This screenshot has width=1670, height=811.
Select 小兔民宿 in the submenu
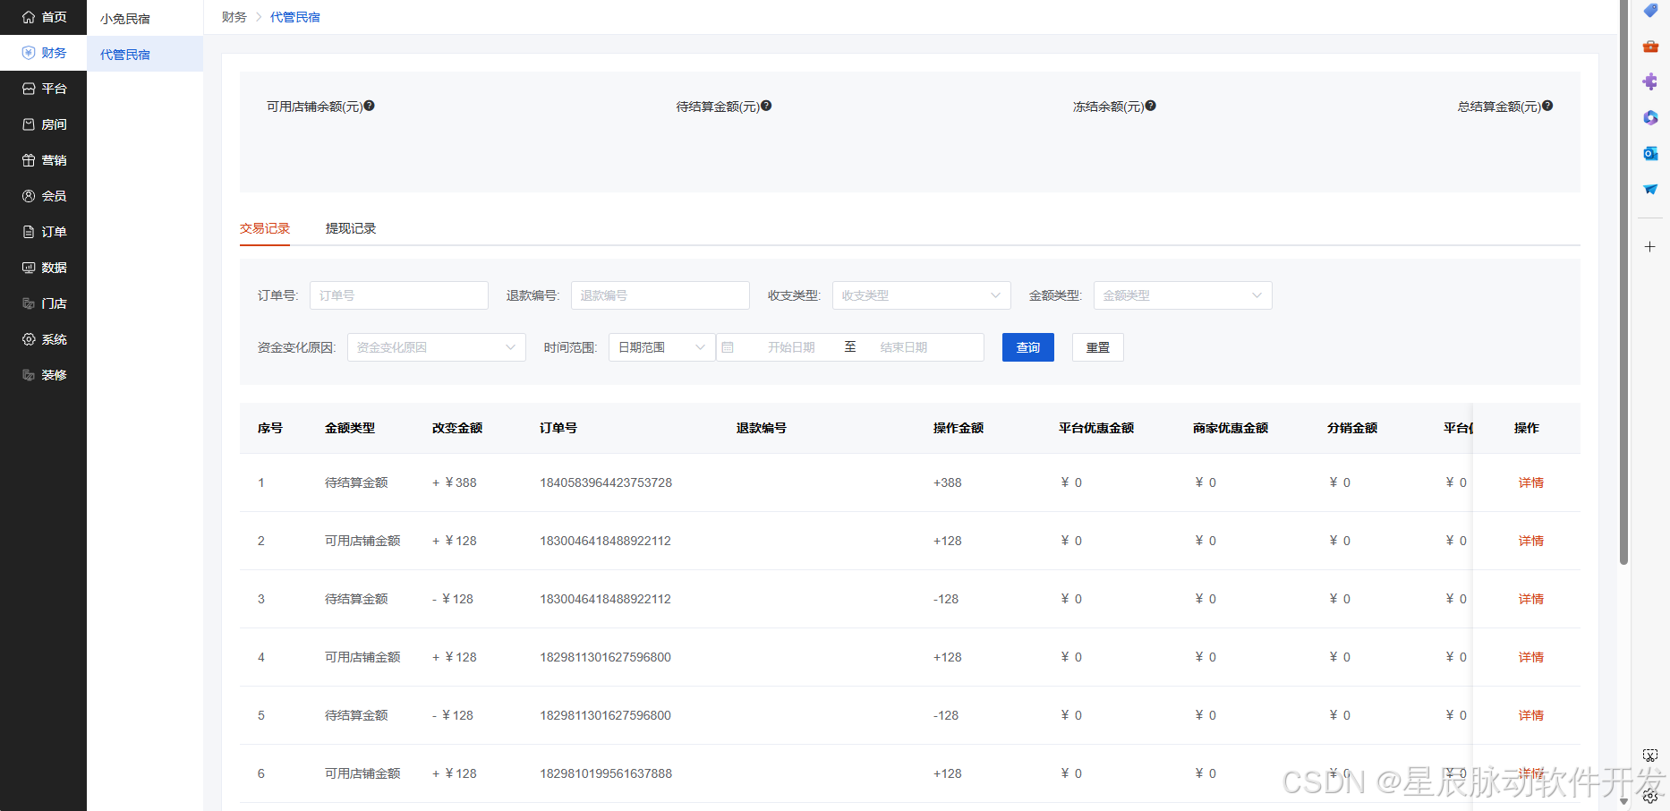click(x=145, y=18)
